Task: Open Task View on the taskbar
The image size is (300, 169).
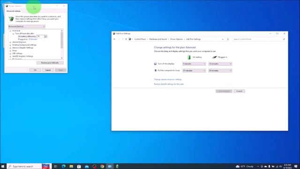Action: (x=55, y=166)
